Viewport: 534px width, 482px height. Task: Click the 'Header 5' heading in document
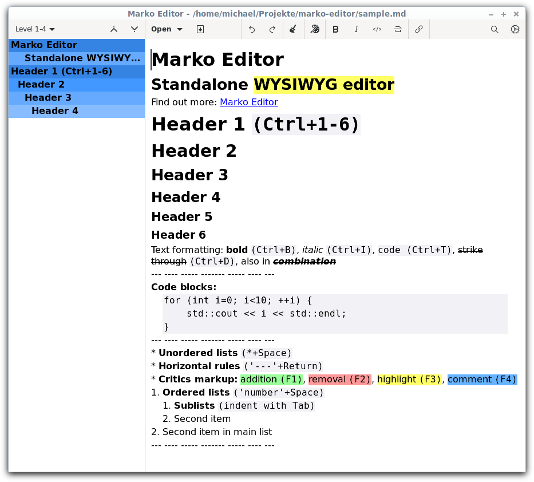pos(182,216)
